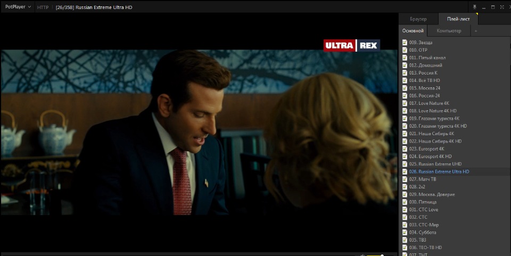This screenshot has height=256, width=511.
Task: Select playlist entry 036. ТЕО-ТВ HD
Action: point(455,247)
